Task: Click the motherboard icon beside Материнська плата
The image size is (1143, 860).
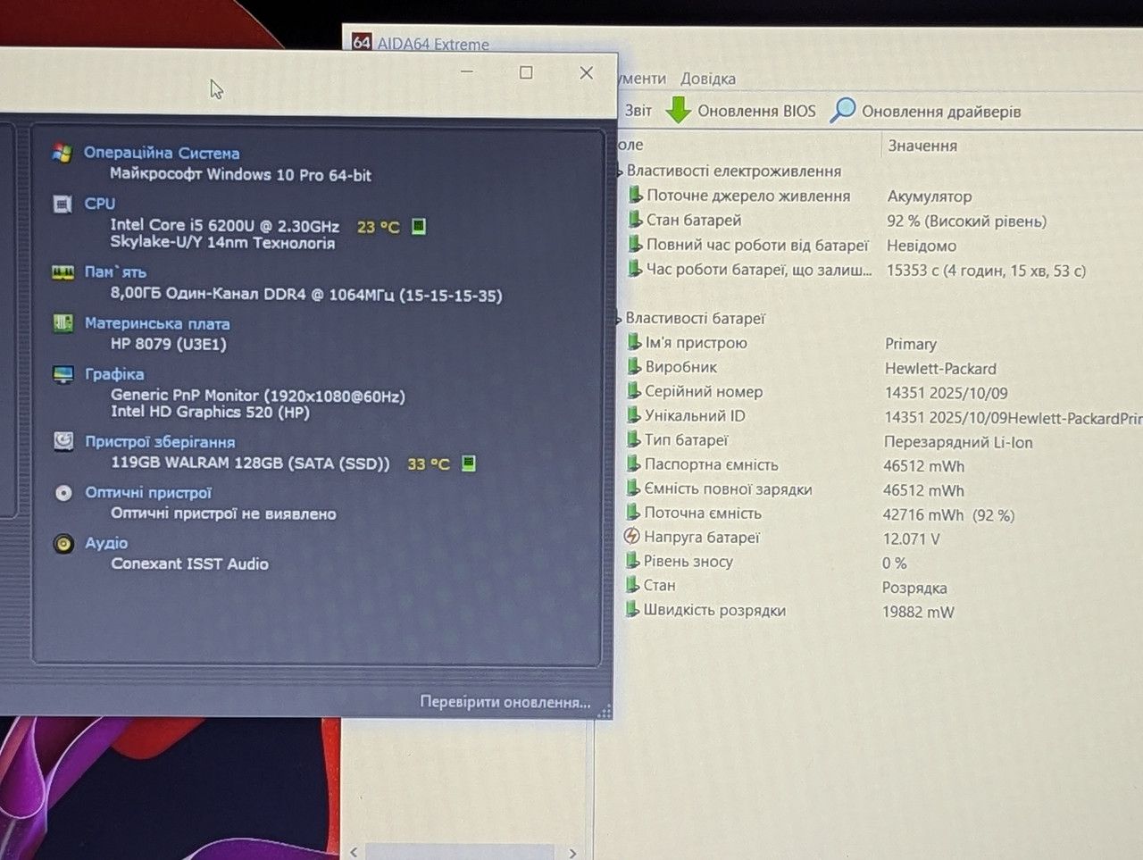Action: (x=63, y=323)
